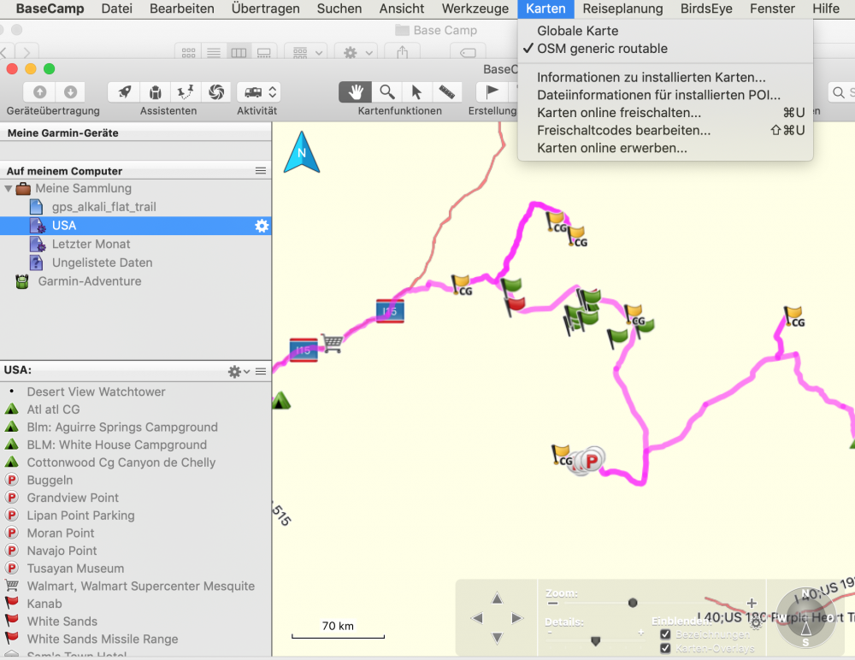
Task: Pan the map up with arrow
Action: (498, 598)
